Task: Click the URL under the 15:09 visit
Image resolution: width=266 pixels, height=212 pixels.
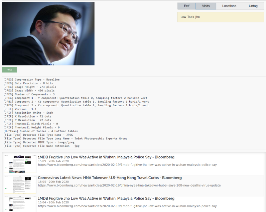Action: (x=127, y=165)
